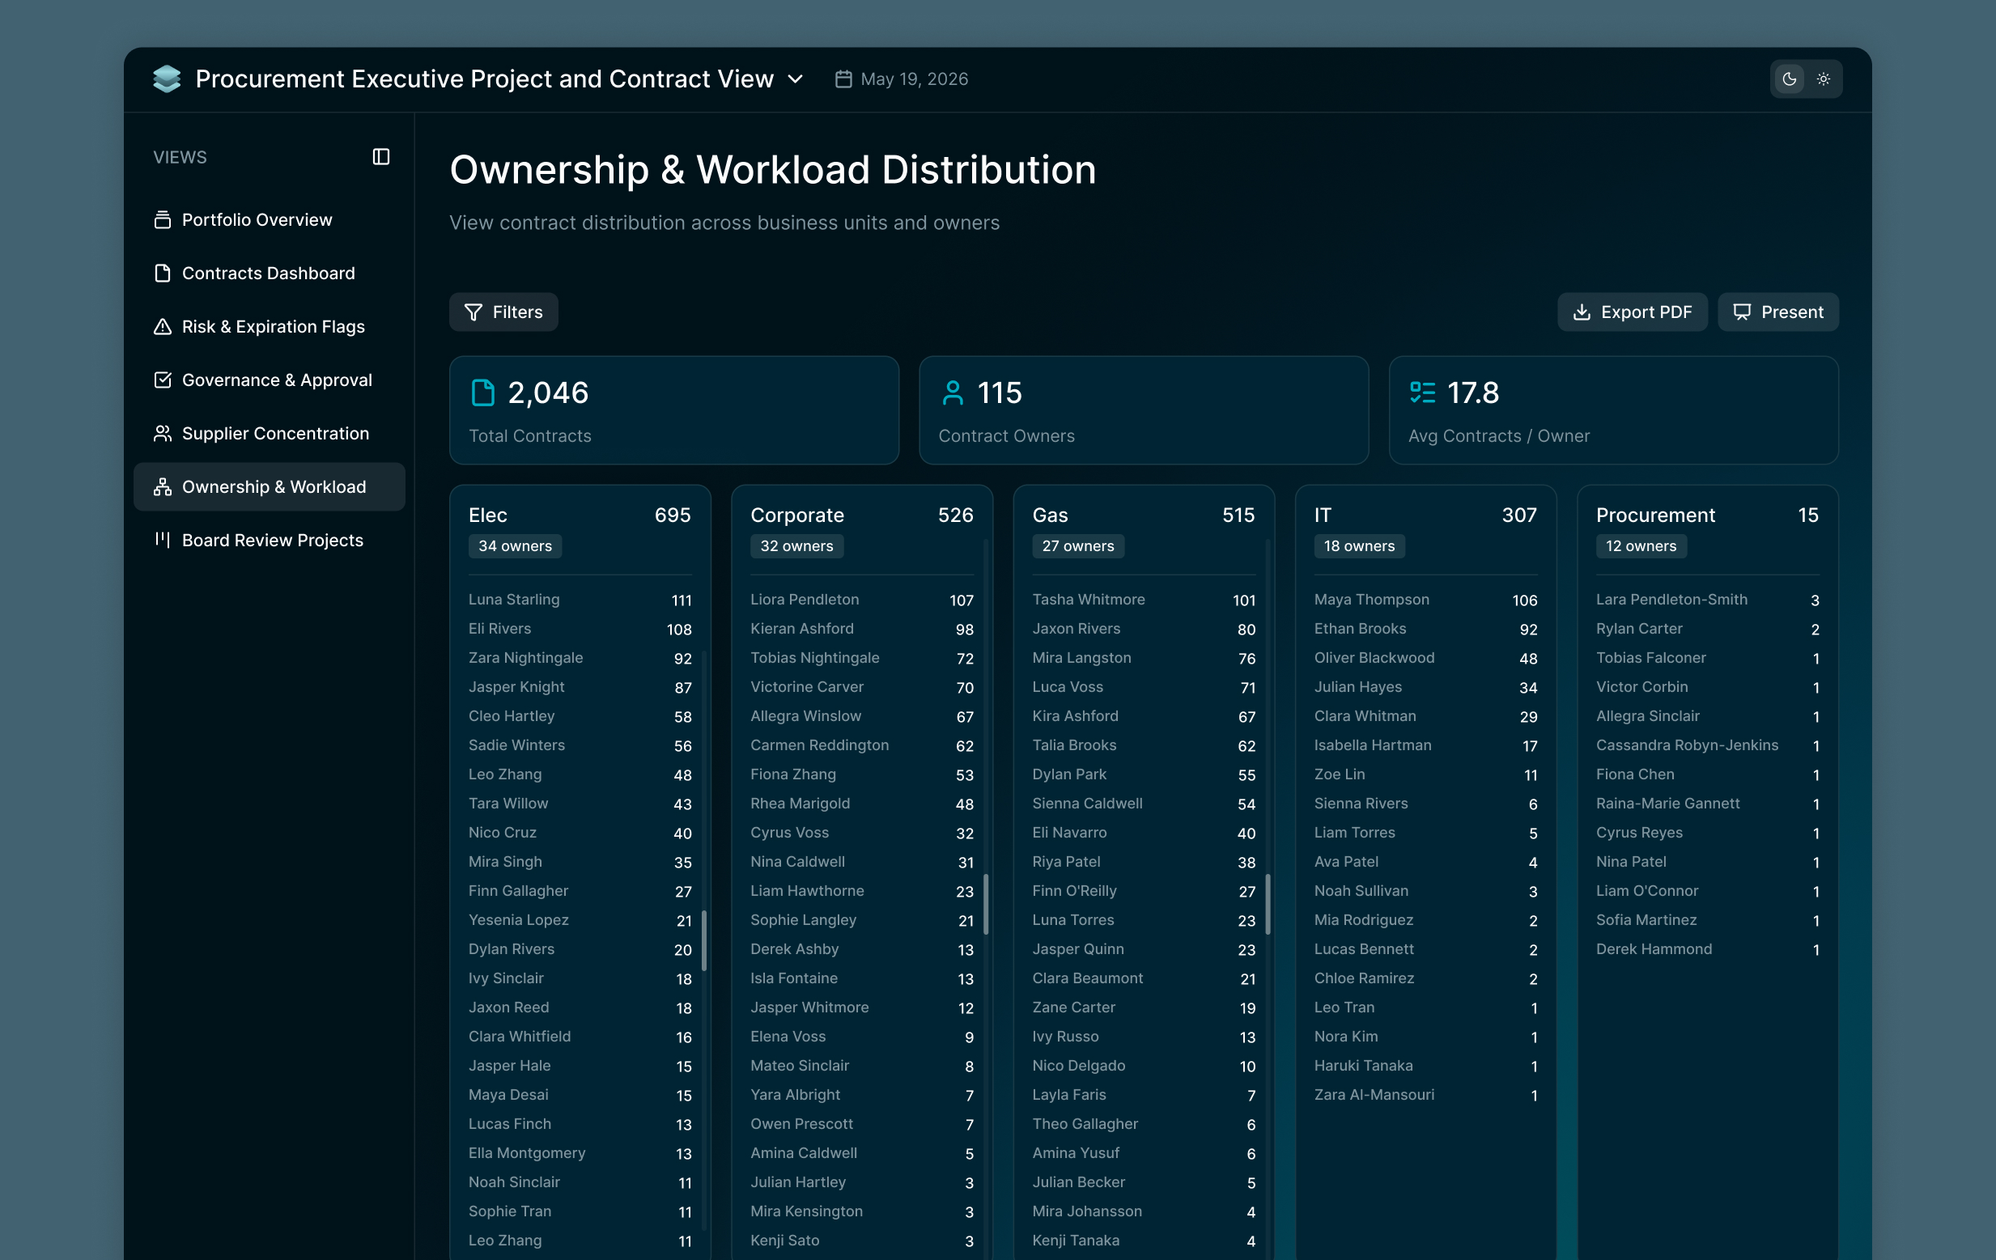Screen dimensions: 1996x1260
Task: Click the presentation screen icon
Action: [1742, 312]
